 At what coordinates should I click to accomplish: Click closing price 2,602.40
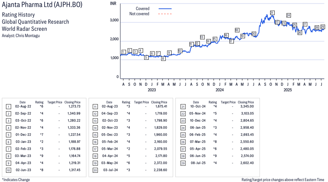point(247,163)
